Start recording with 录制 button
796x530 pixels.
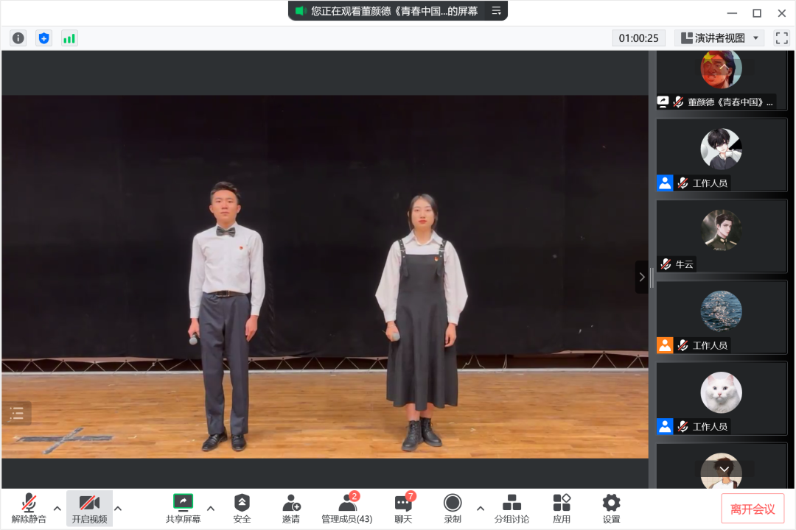(x=453, y=508)
